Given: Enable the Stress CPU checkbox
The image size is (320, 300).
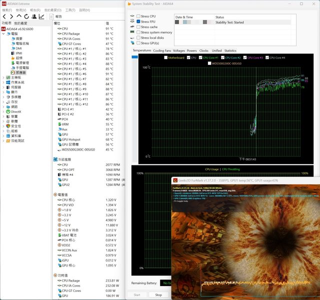Looking at the screenshot, I should pos(138,16).
